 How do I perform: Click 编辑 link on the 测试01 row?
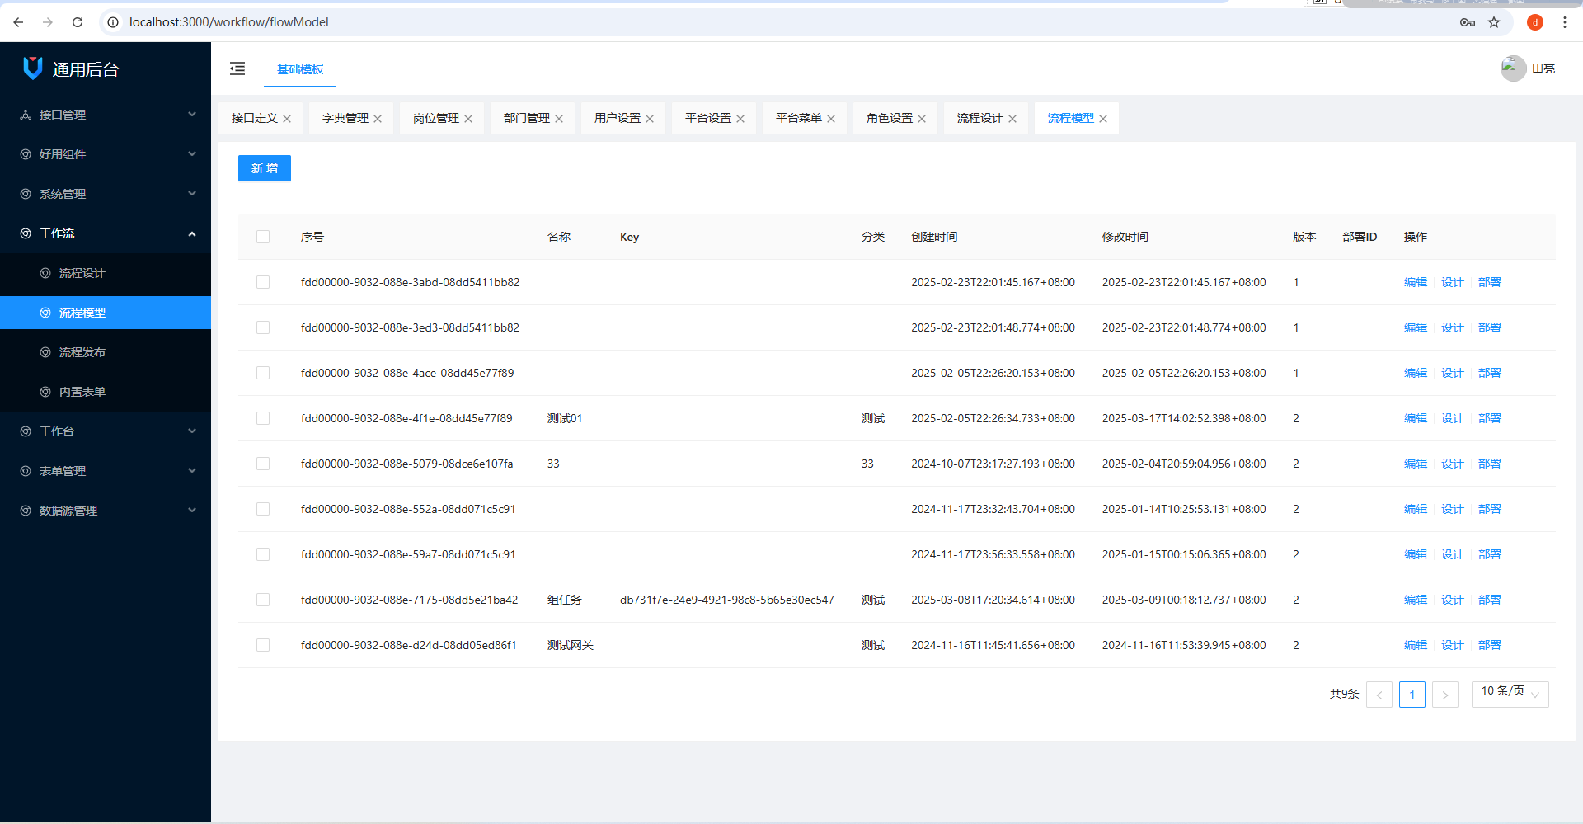(1415, 418)
